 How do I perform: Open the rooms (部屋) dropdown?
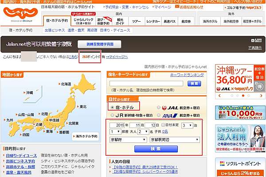pyautogui.click(x=115, y=131)
